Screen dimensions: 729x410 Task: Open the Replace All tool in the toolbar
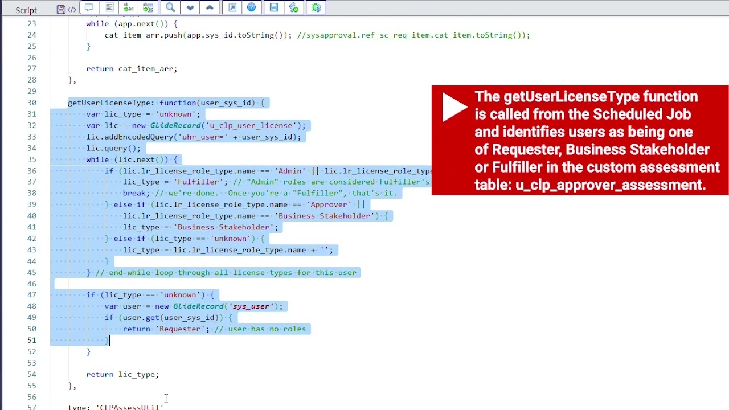[x=148, y=7]
